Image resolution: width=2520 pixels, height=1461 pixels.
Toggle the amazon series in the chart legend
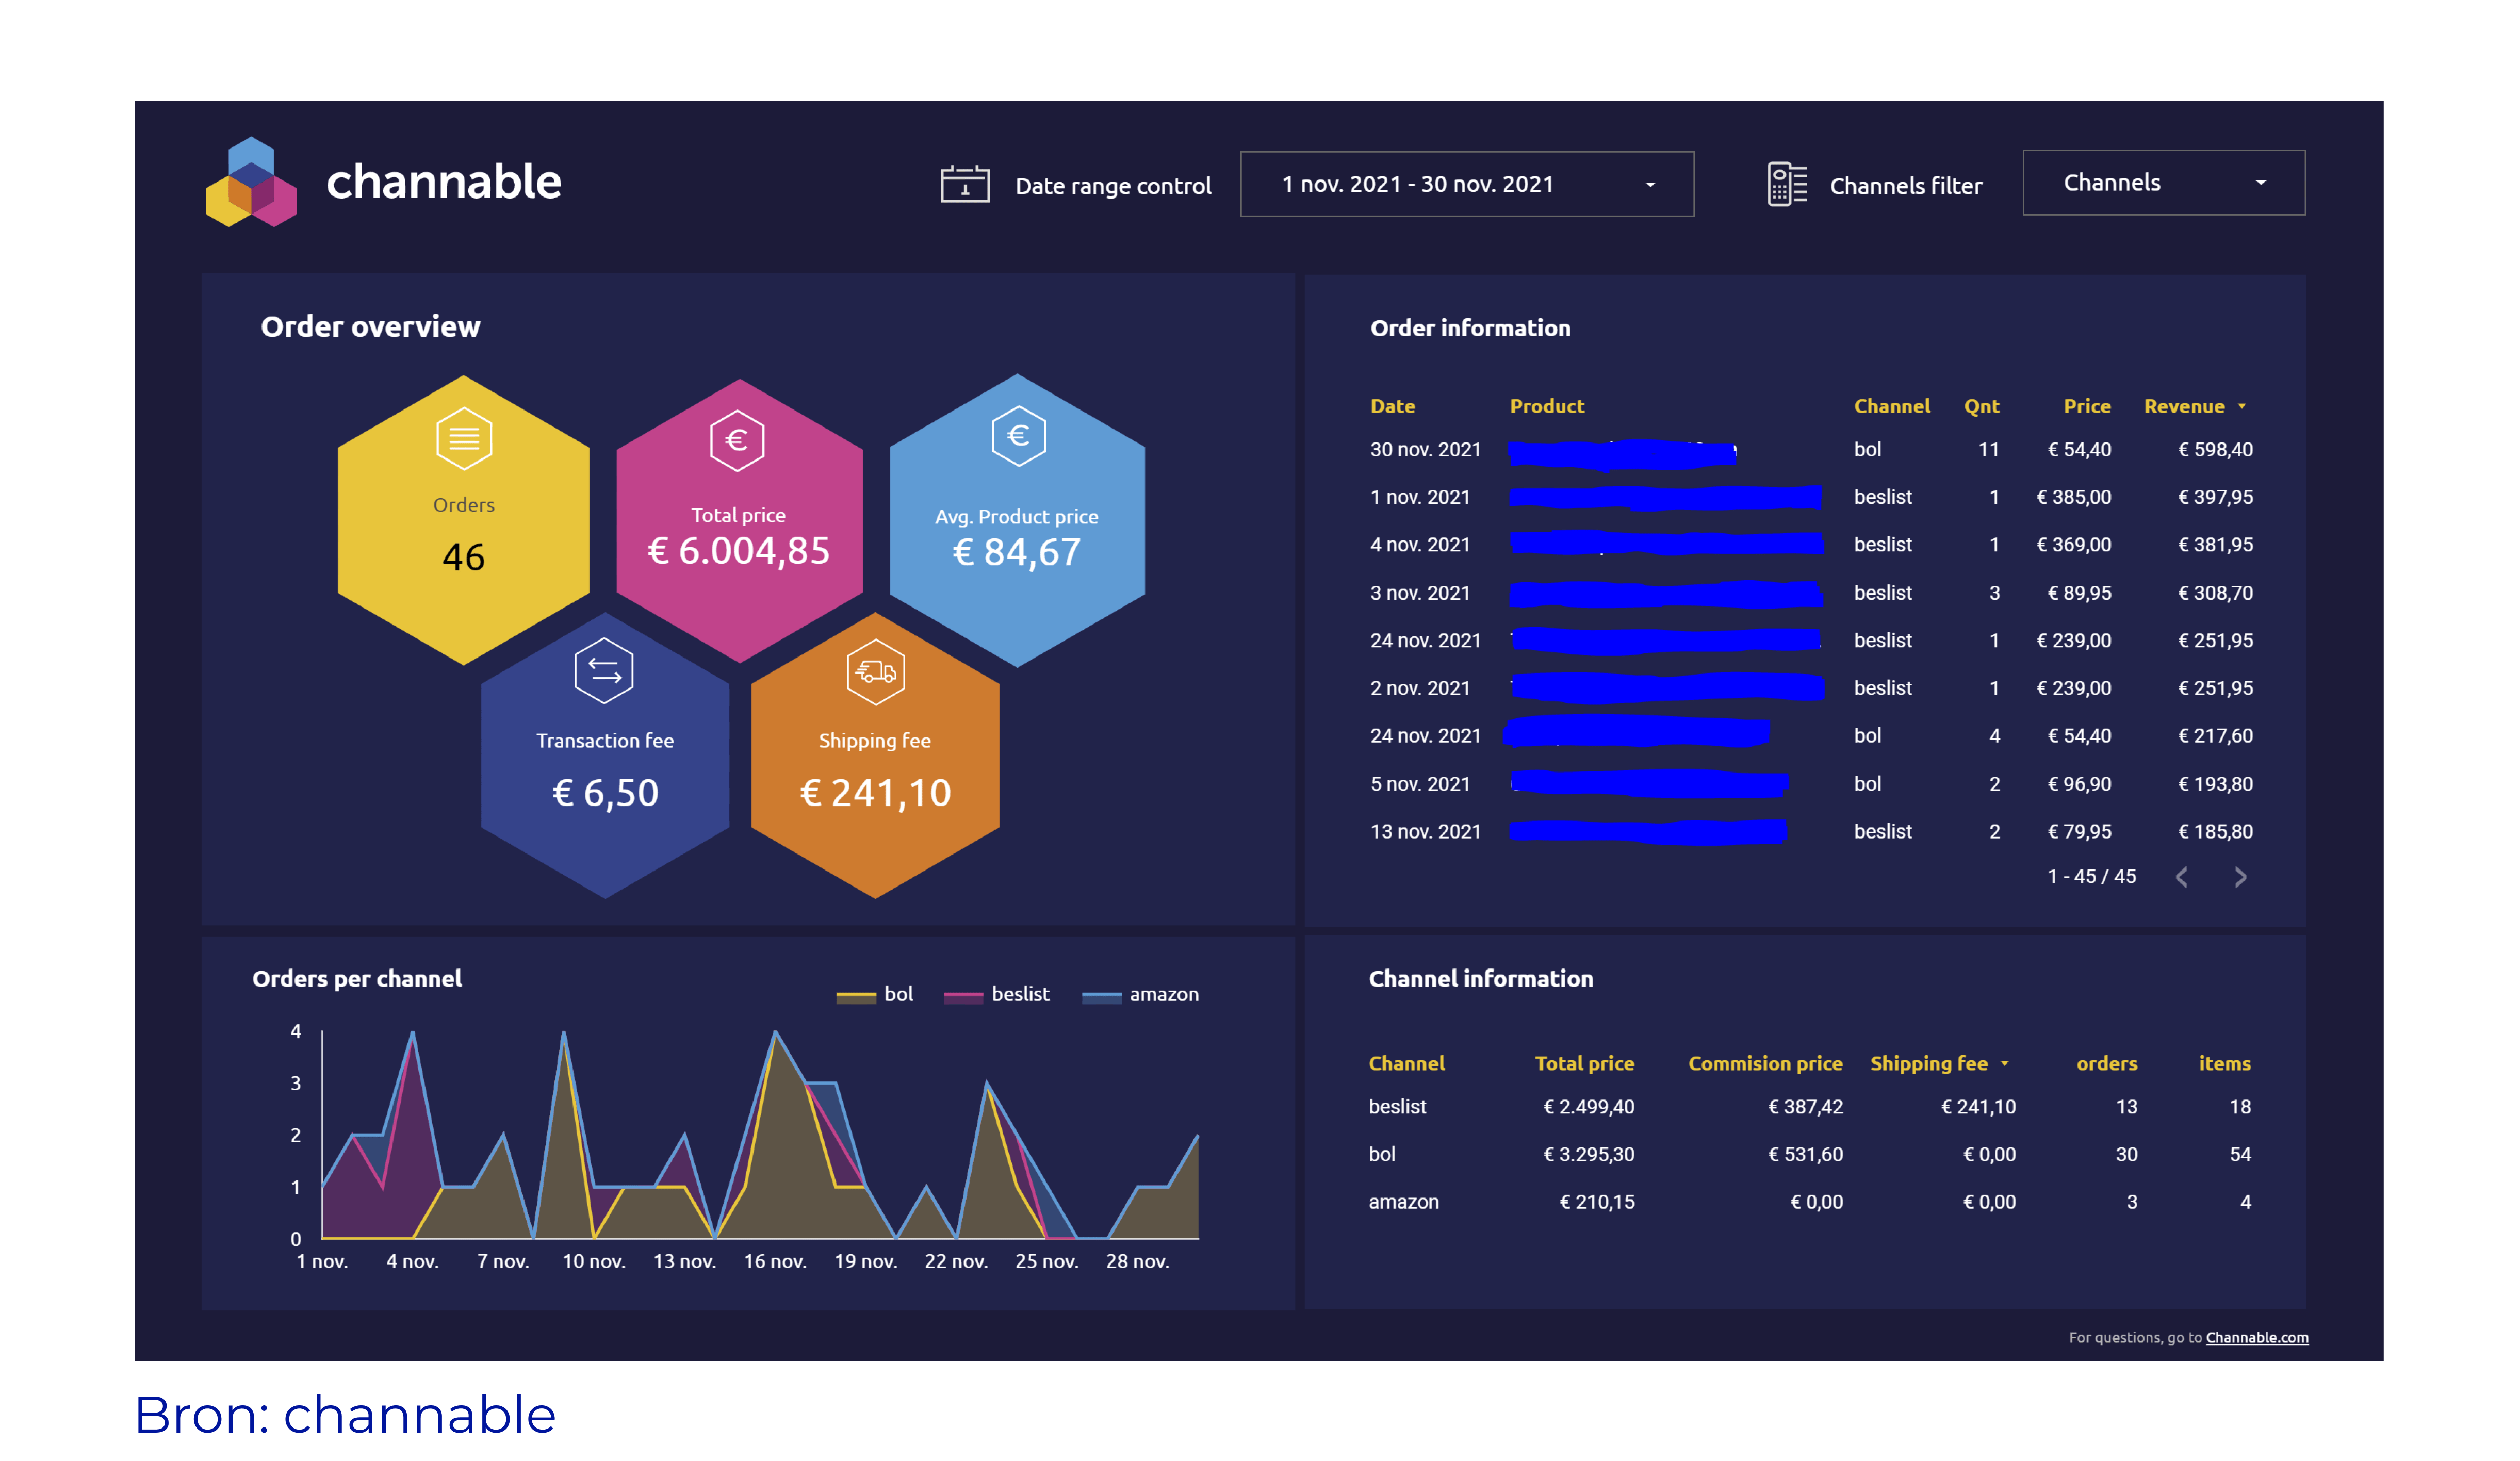(1163, 994)
